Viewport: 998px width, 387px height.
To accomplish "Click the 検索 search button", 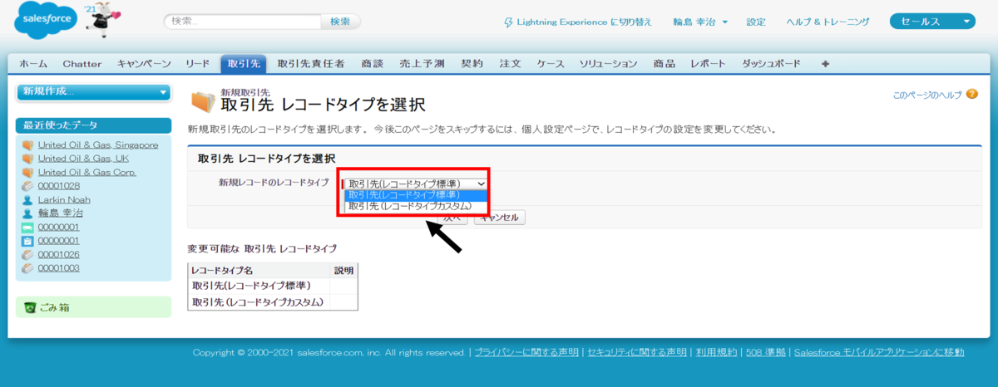I will (340, 22).
